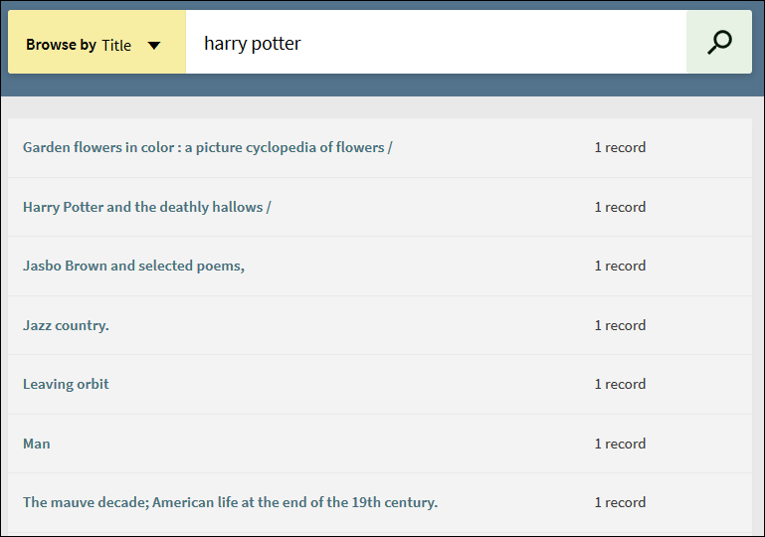The height and width of the screenshot is (537, 765).
Task: Open 'The mauve decade' title link
Action: (230, 502)
